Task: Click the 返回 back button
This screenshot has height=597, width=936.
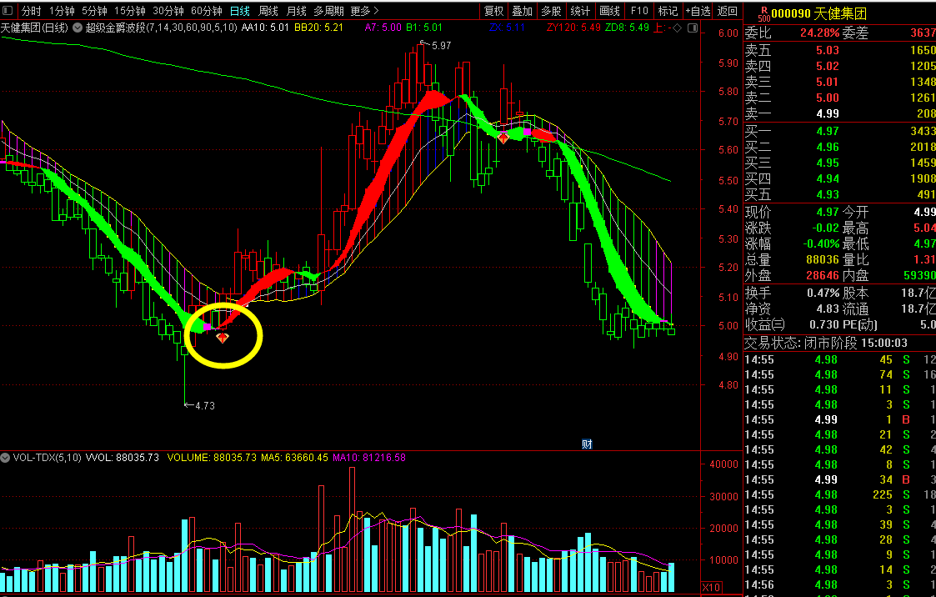Action: pos(727,11)
